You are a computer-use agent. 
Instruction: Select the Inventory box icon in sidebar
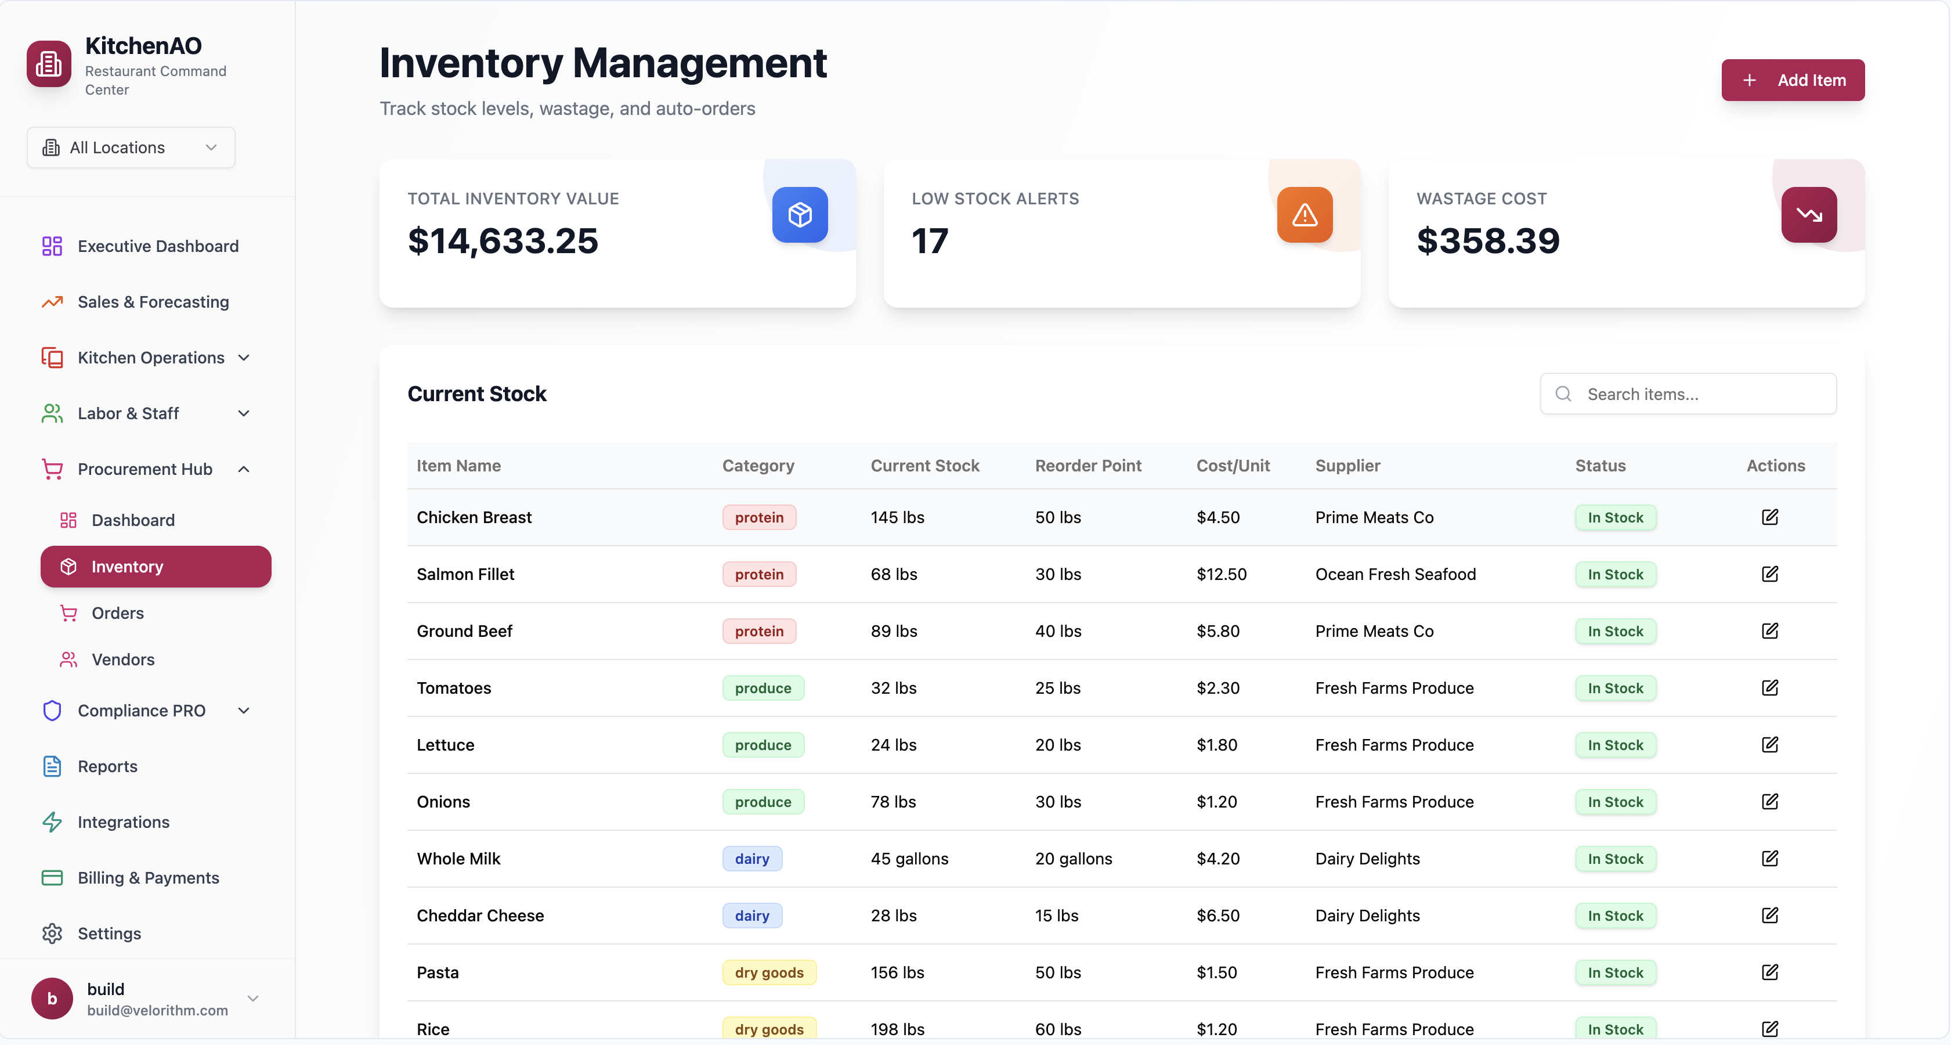click(x=69, y=566)
